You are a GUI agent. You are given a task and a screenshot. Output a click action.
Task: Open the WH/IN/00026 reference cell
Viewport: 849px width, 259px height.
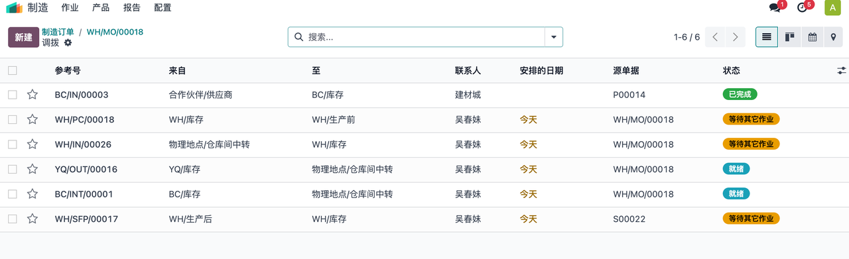pos(83,144)
